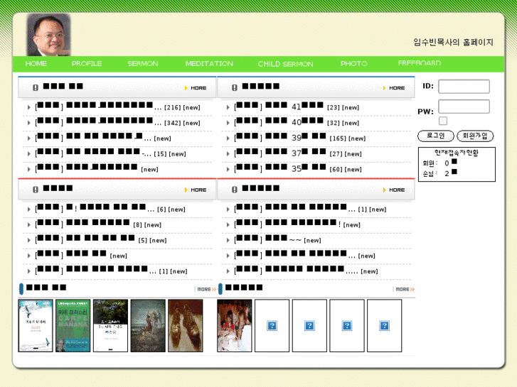Open the group photo thumbnail with people

234,325
